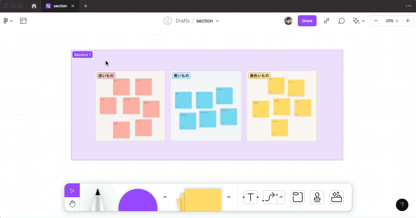
Task: Select the Connector line tool
Action: tap(270, 197)
